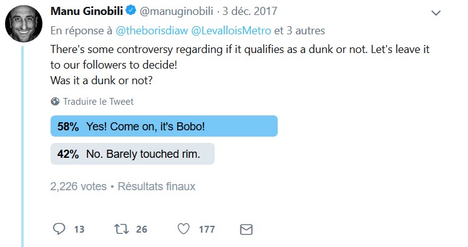Screen dimensions: 468x247
Task: Click Manu Ginobili's profile picture
Action: (24, 24)
